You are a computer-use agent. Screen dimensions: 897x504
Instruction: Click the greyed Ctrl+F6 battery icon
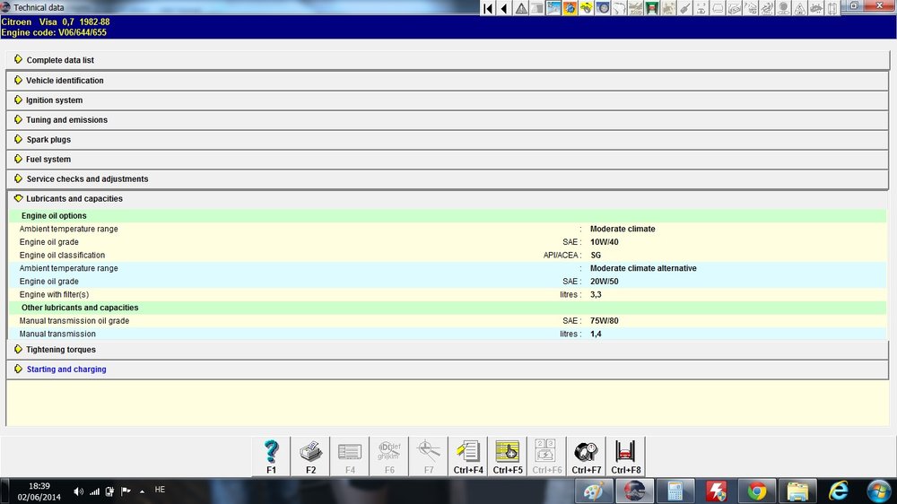pos(547,456)
